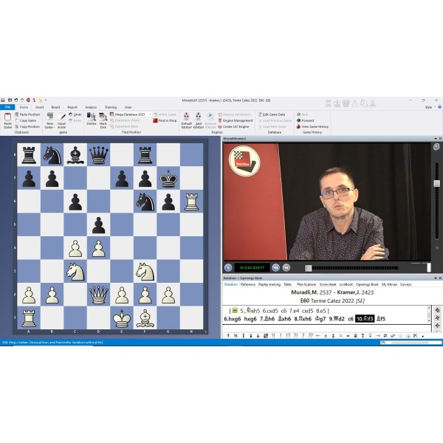Viewport: 443px width, 443px height.
Task: Click the video time counter display
Action: [252, 267]
